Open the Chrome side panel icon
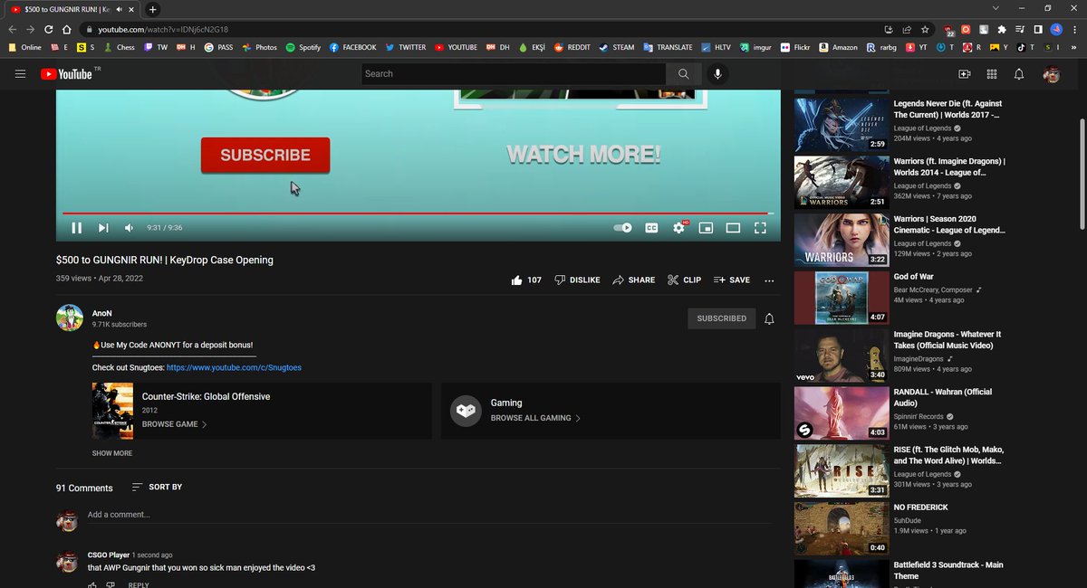 (1038, 29)
